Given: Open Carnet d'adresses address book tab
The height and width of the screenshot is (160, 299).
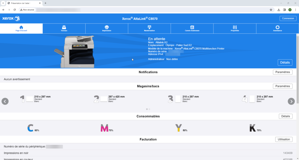Looking at the screenshot, I should coord(192,28).
